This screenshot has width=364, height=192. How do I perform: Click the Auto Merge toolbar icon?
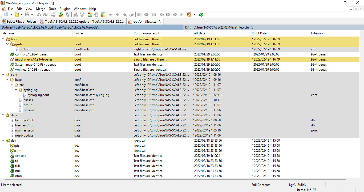pyautogui.click(x=154, y=14)
